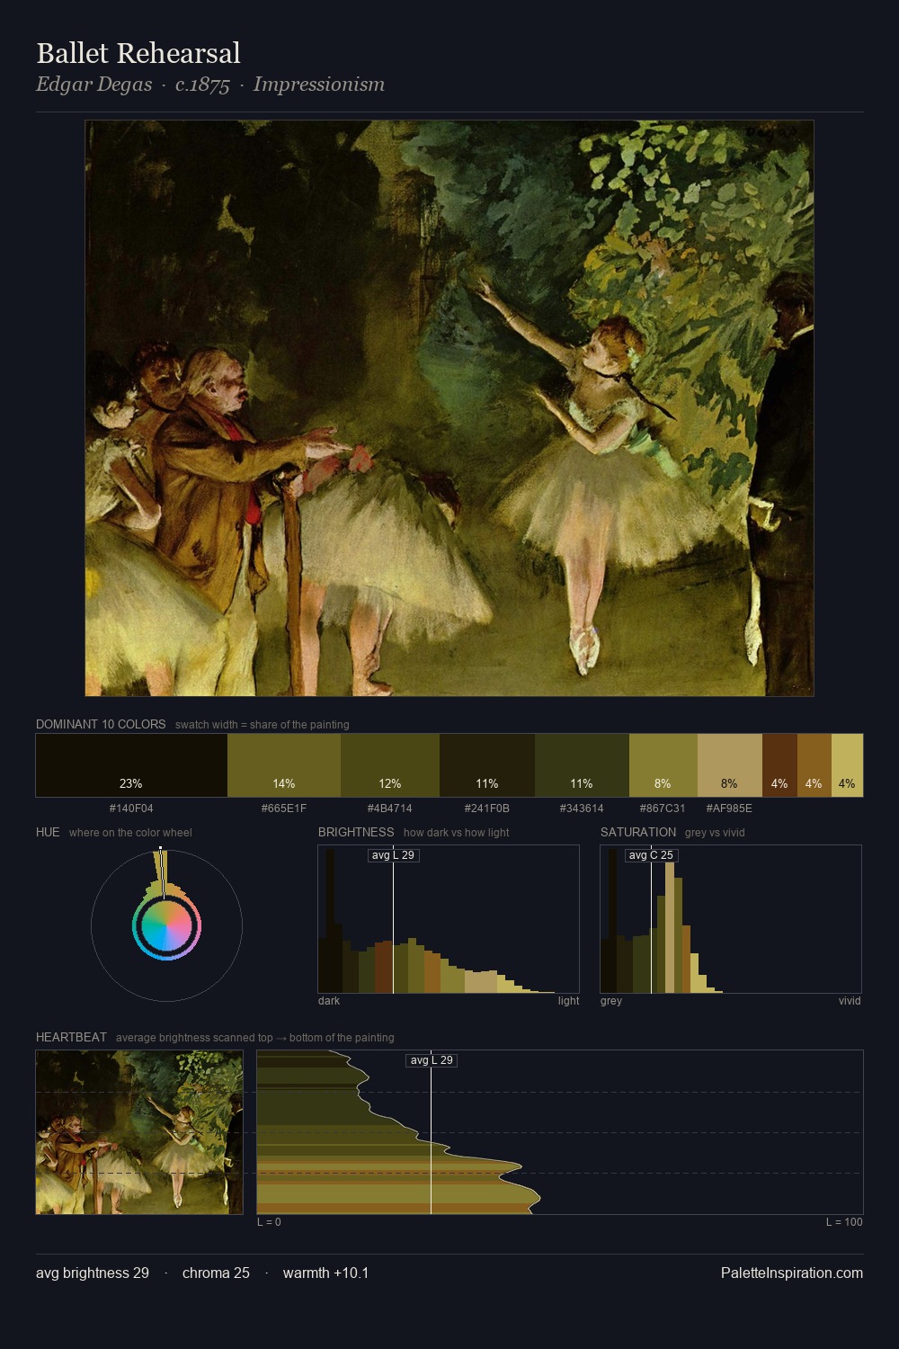Select the 8% swatch #867C31
Image resolution: width=899 pixels, height=1349 pixels.
(663, 765)
